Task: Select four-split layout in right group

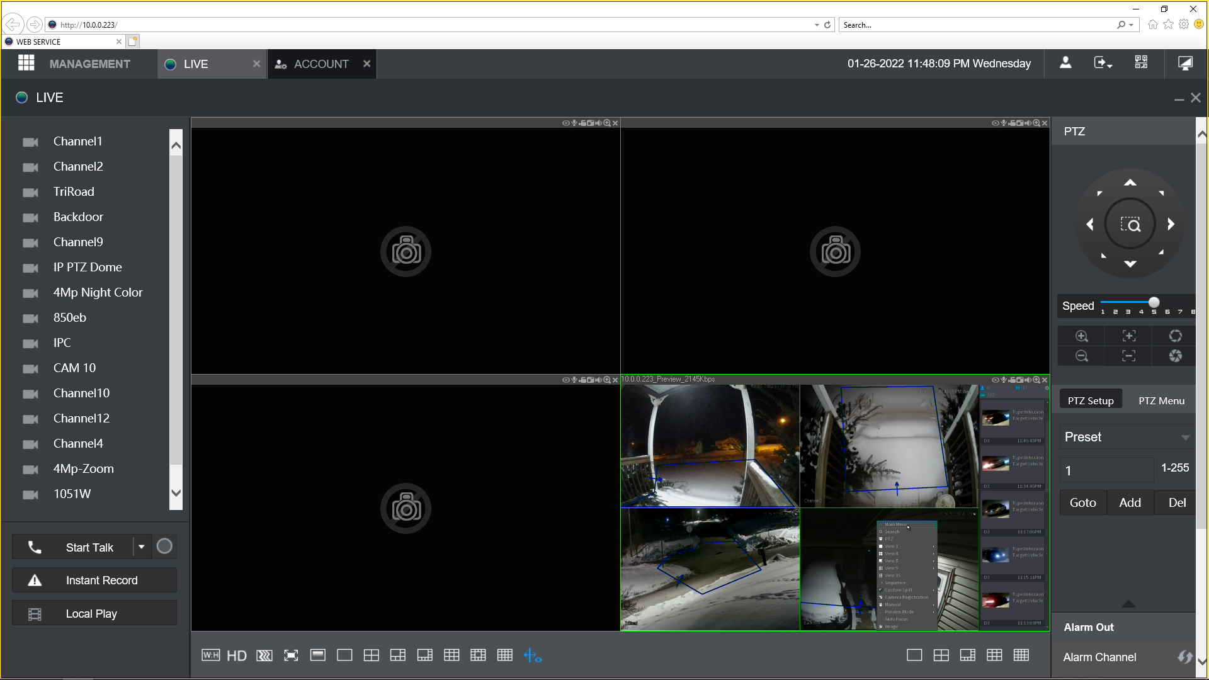Action: [x=941, y=655]
